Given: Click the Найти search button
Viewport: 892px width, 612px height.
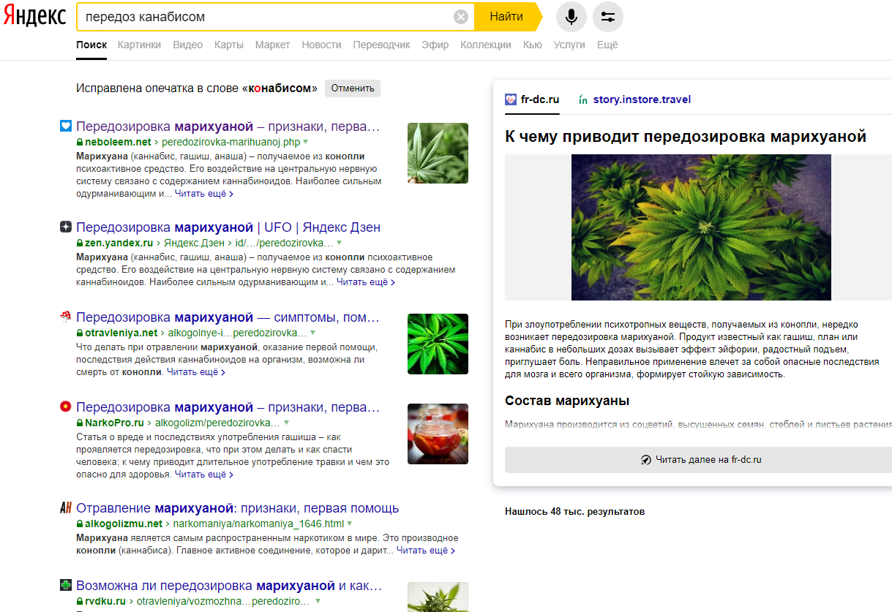Looking at the screenshot, I should coord(506,17).
